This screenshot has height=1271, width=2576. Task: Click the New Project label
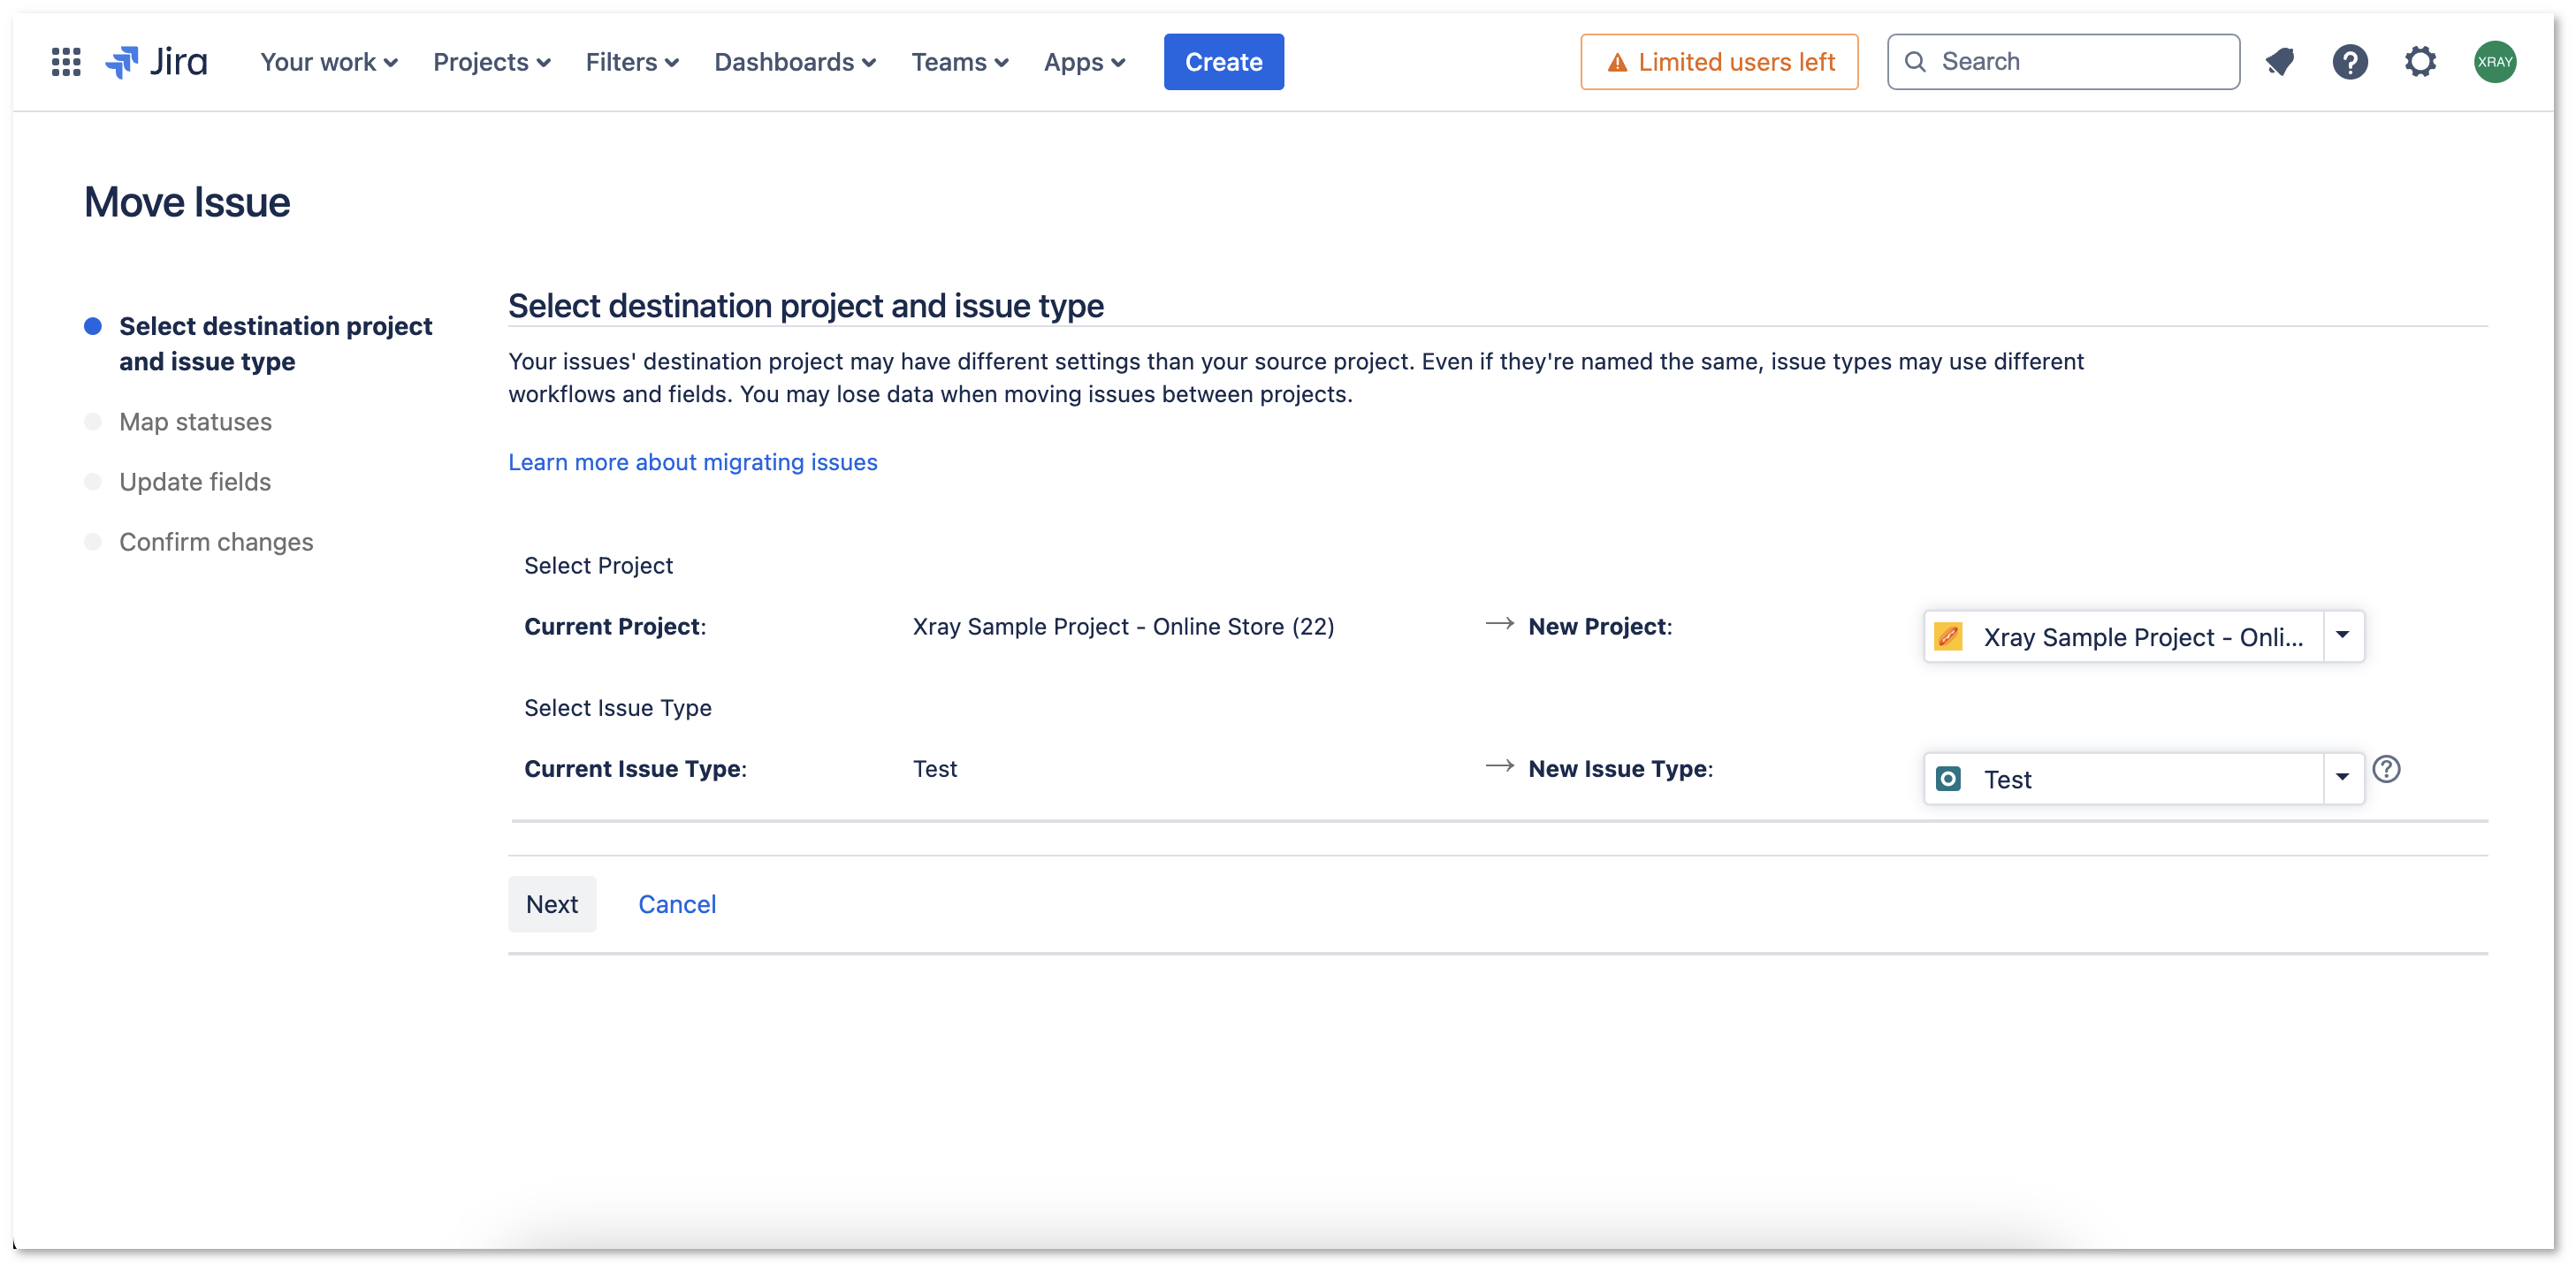coord(1600,627)
